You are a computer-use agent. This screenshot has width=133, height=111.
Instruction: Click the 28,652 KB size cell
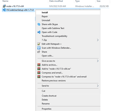[x=104, y=6]
